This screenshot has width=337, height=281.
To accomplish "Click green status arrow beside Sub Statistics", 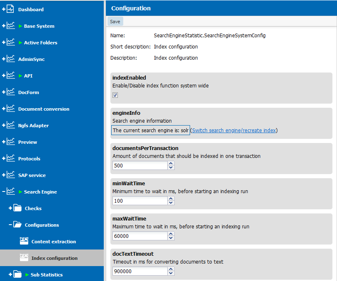I will [x=27, y=275].
